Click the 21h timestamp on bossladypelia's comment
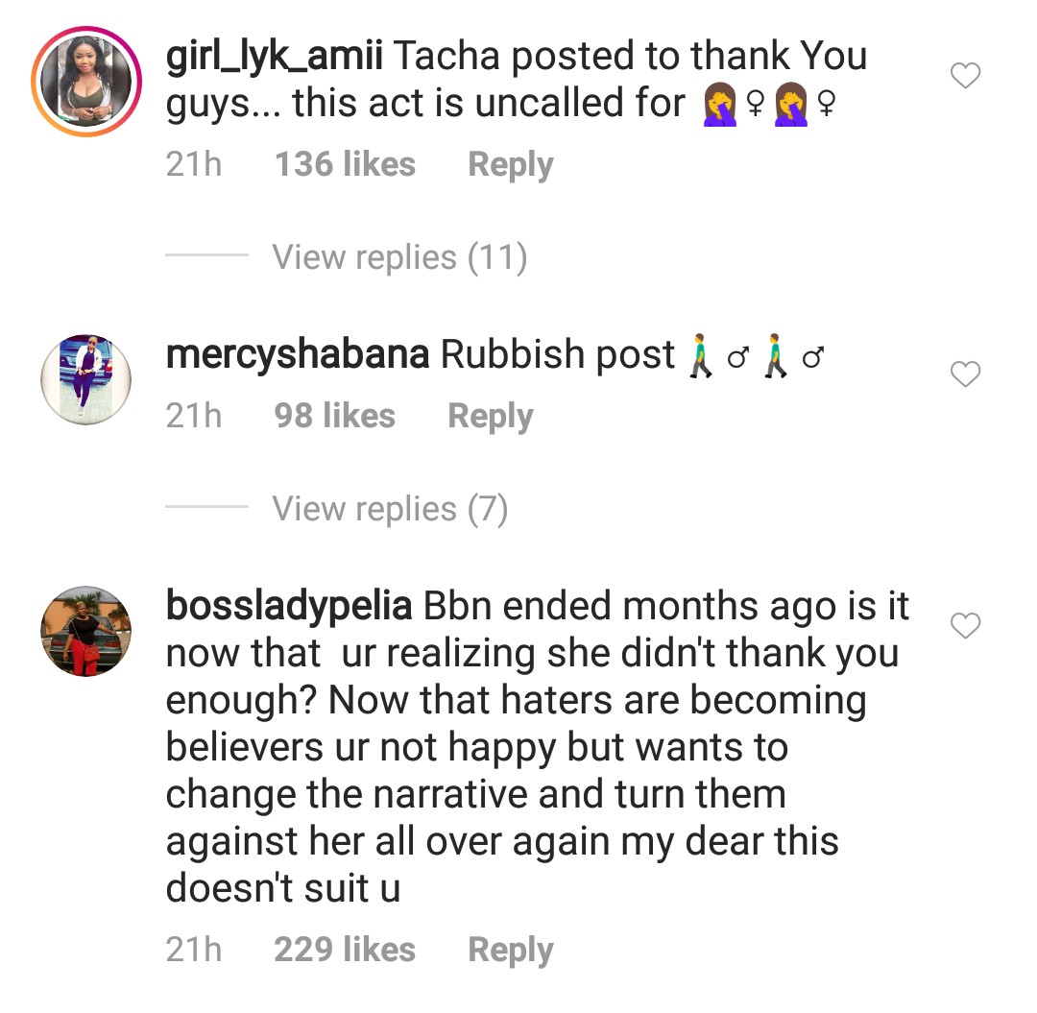This screenshot has height=1013, width=1037. pyautogui.click(x=194, y=951)
